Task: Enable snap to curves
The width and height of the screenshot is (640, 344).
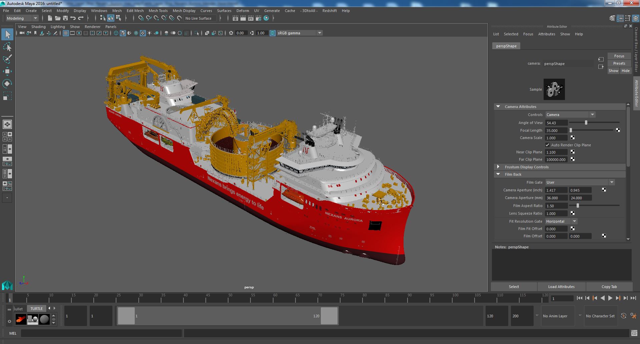Action: click(x=149, y=18)
